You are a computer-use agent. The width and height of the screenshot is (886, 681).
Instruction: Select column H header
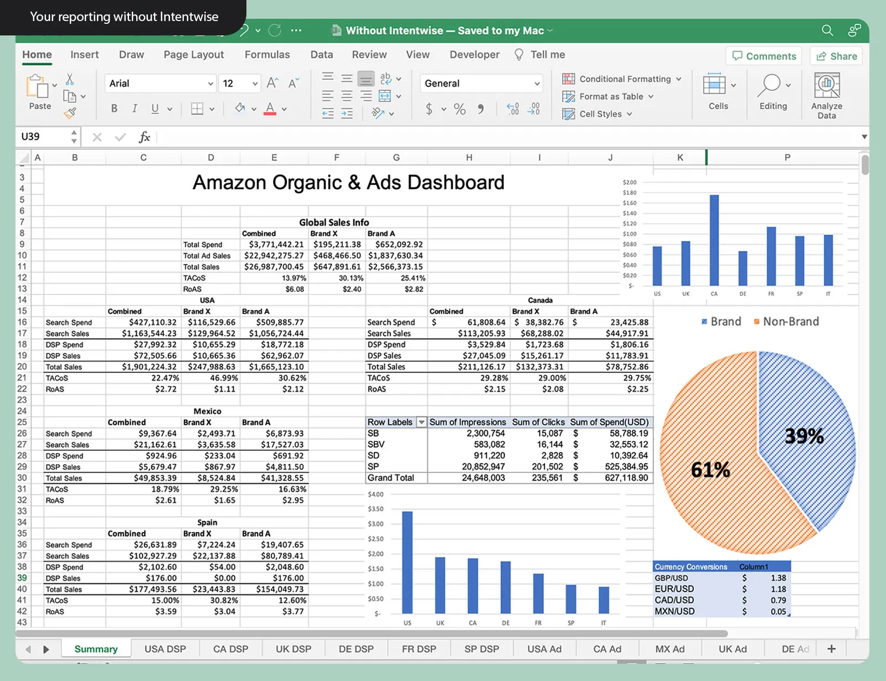[469, 158]
